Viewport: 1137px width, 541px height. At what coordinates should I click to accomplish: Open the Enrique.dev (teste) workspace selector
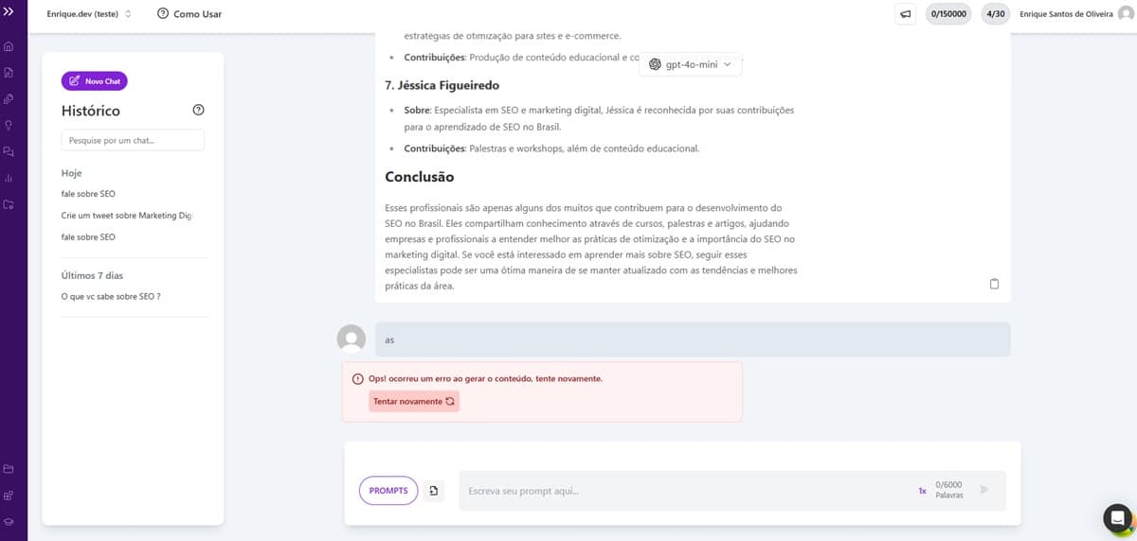click(x=89, y=14)
